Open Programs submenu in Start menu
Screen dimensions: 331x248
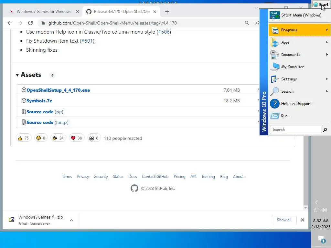(x=300, y=30)
